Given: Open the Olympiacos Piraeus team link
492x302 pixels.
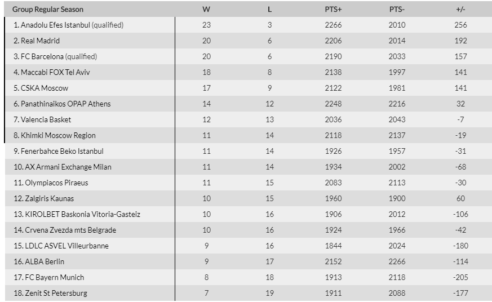Looking at the screenshot, I should (x=56, y=183).
